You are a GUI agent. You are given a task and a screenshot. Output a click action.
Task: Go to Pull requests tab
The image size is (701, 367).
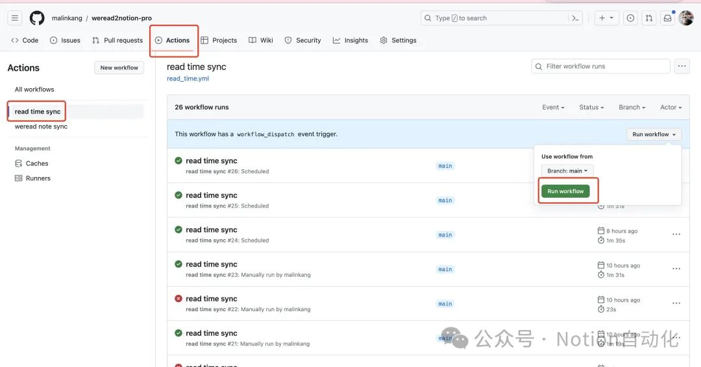pos(117,40)
